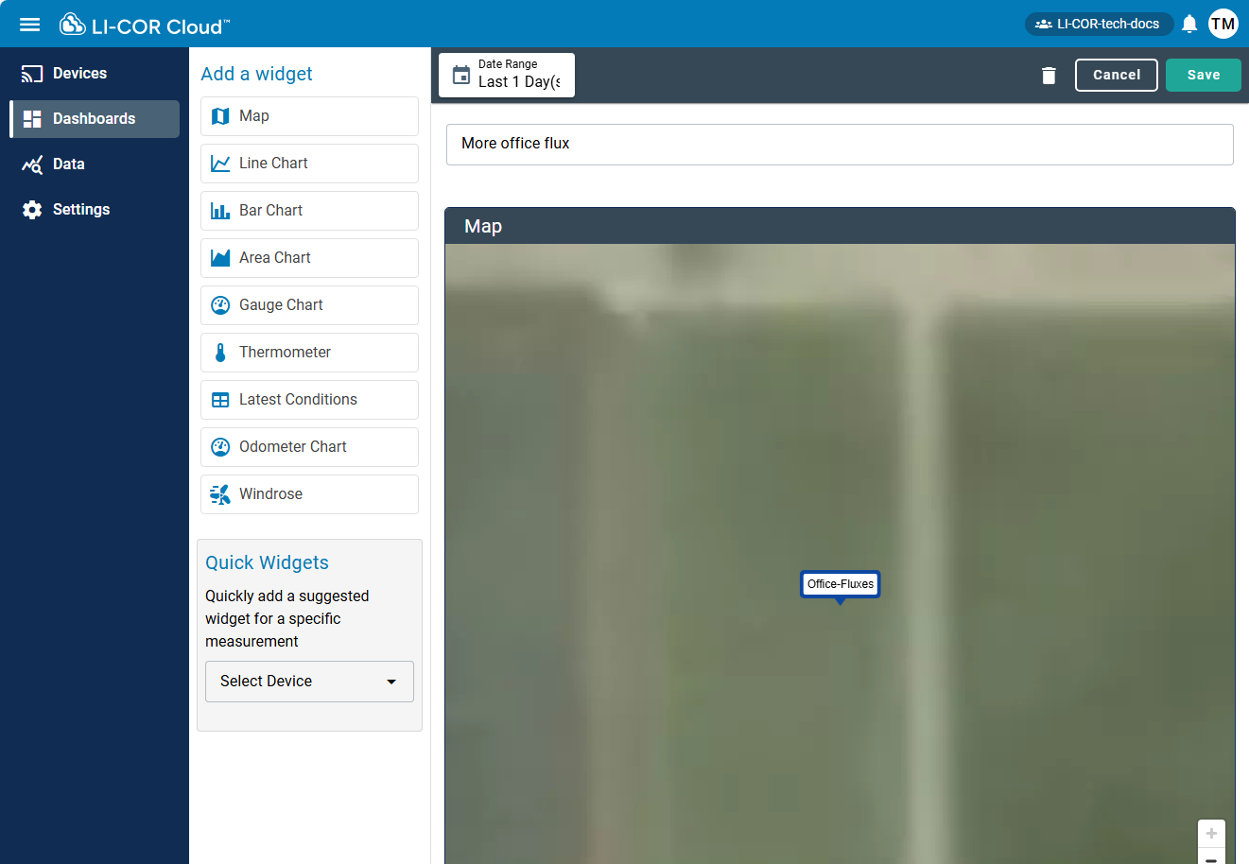The height and width of the screenshot is (864, 1249).
Task: Open the Dashboards section
Action: pos(95,119)
